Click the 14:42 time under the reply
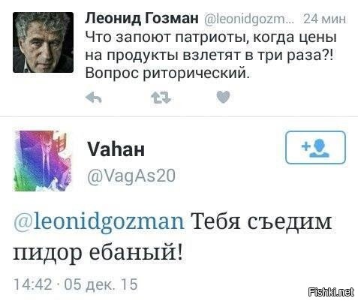 coord(33,284)
